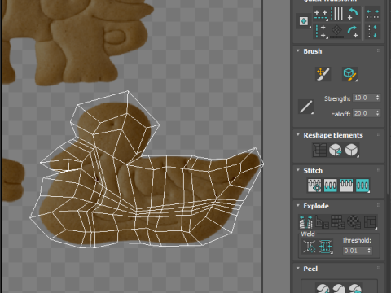Align selection vertically to pivot
Viewport: 391px width, 293px height.
click(321, 31)
